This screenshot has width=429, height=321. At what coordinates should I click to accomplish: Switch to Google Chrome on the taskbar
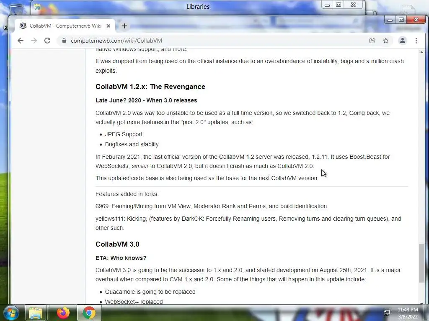click(89, 313)
